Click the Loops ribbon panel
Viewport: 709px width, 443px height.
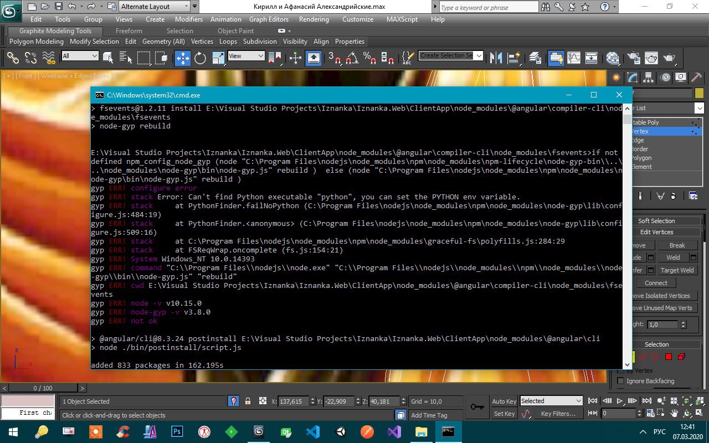point(228,42)
